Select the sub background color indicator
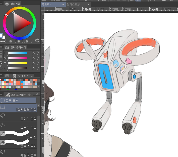This screenshot has height=157, width=178. coord(4,38)
